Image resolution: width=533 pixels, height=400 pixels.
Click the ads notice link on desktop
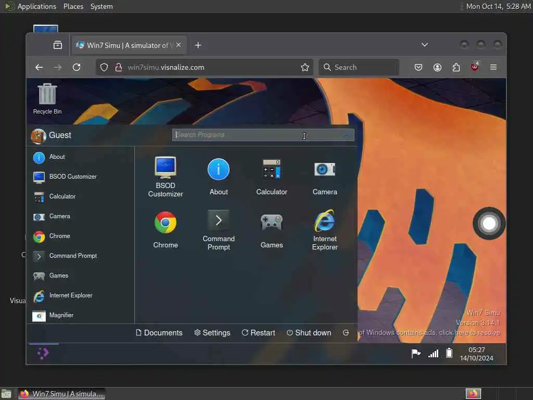(x=429, y=333)
